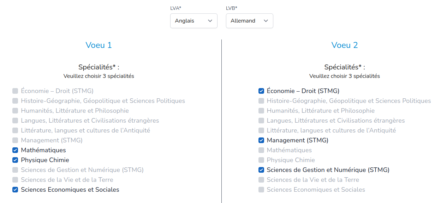447x203 pixels.
Task: Uncheck Management (STMG) in Voeu 2
Action: pyautogui.click(x=261, y=140)
